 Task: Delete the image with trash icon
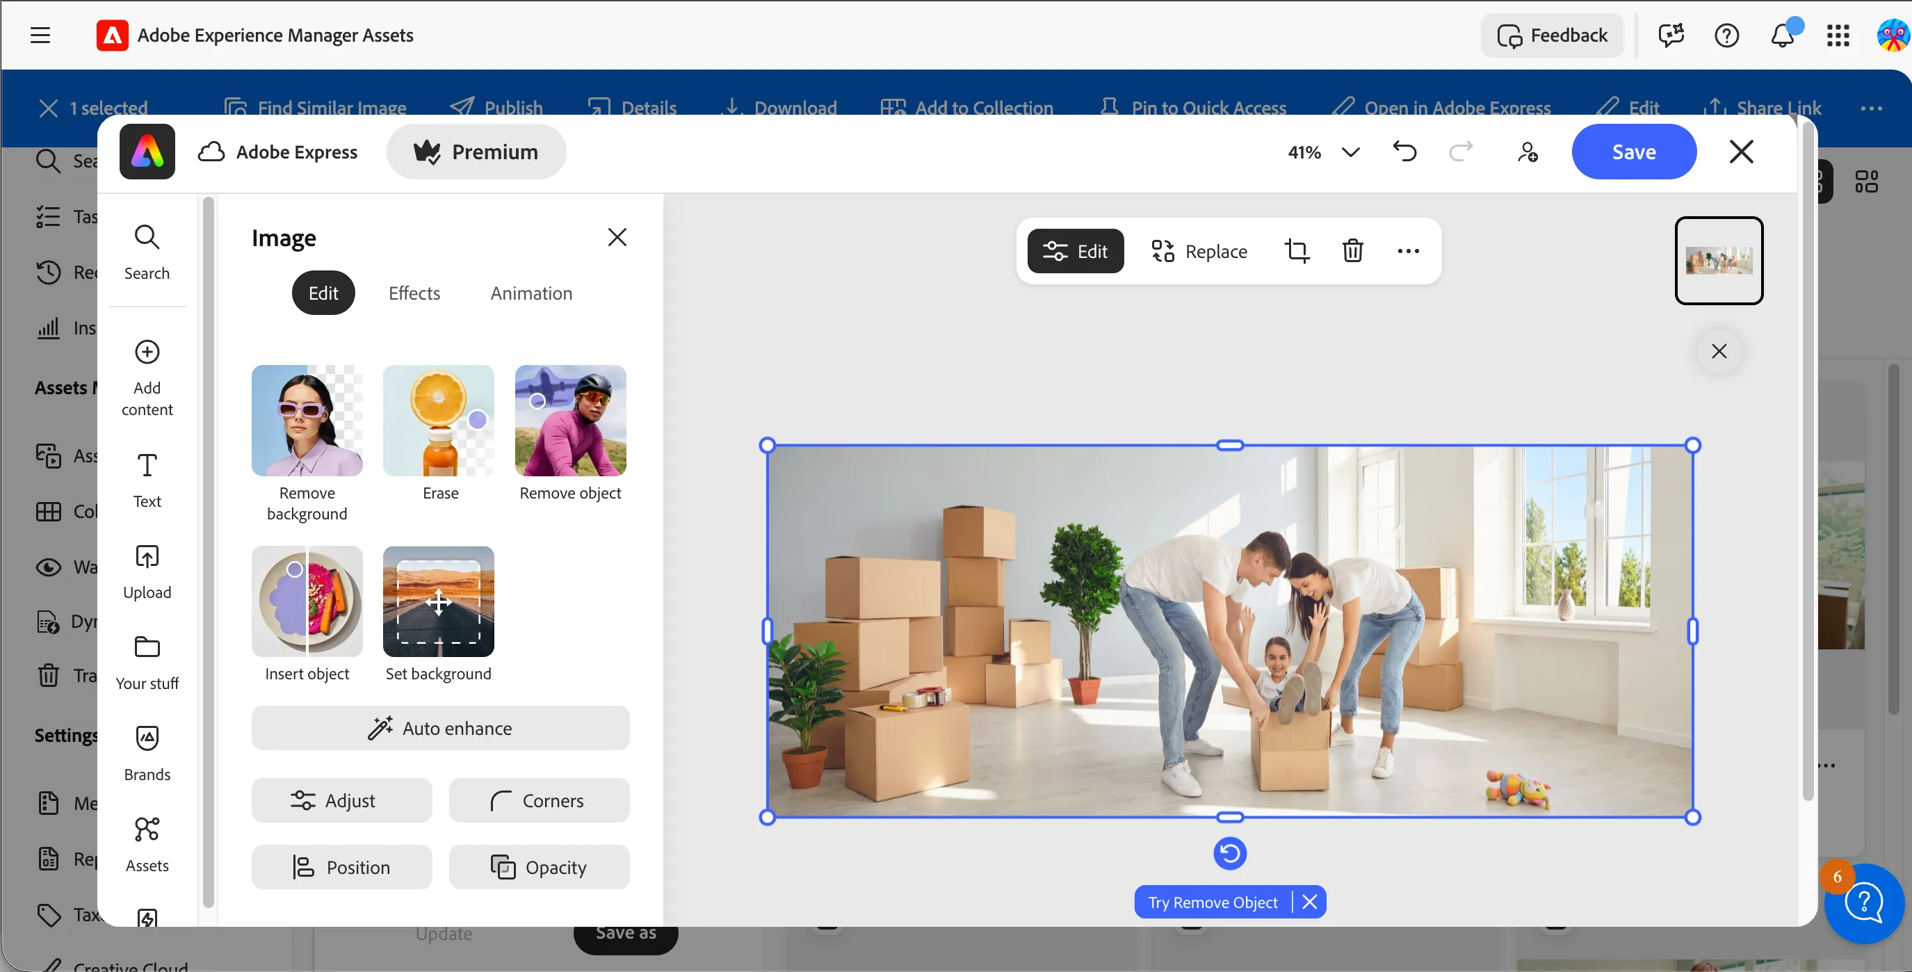tap(1352, 251)
